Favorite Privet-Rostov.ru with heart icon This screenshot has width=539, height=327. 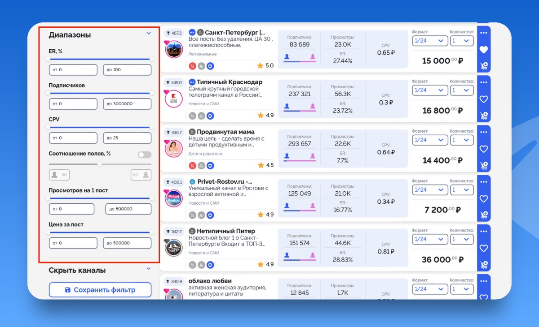(x=483, y=199)
